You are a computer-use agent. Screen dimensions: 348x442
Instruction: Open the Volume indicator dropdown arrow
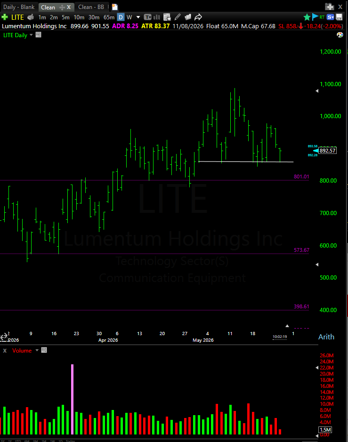[37, 350]
